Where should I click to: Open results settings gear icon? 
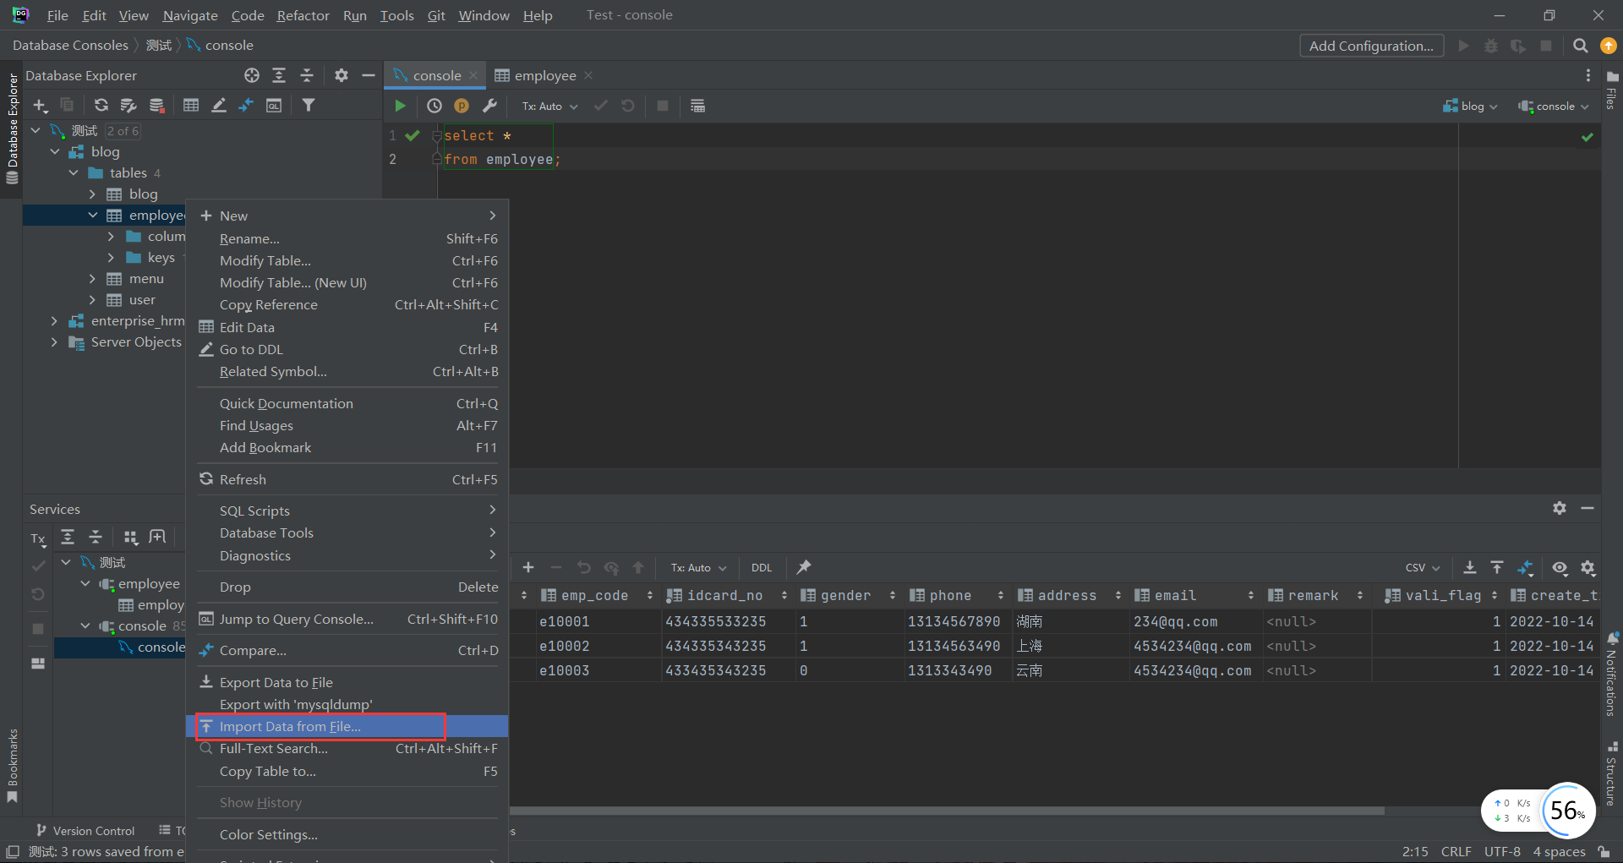click(x=1588, y=567)
